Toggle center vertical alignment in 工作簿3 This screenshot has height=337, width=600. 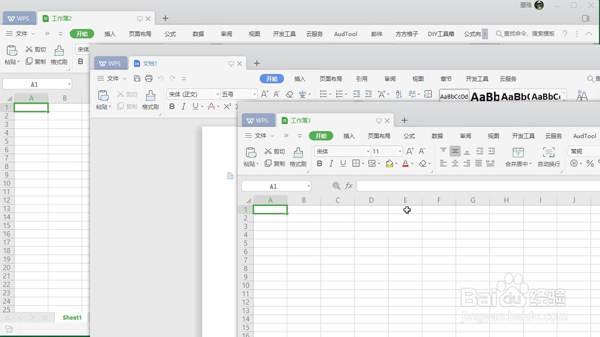tap(455, 151)
